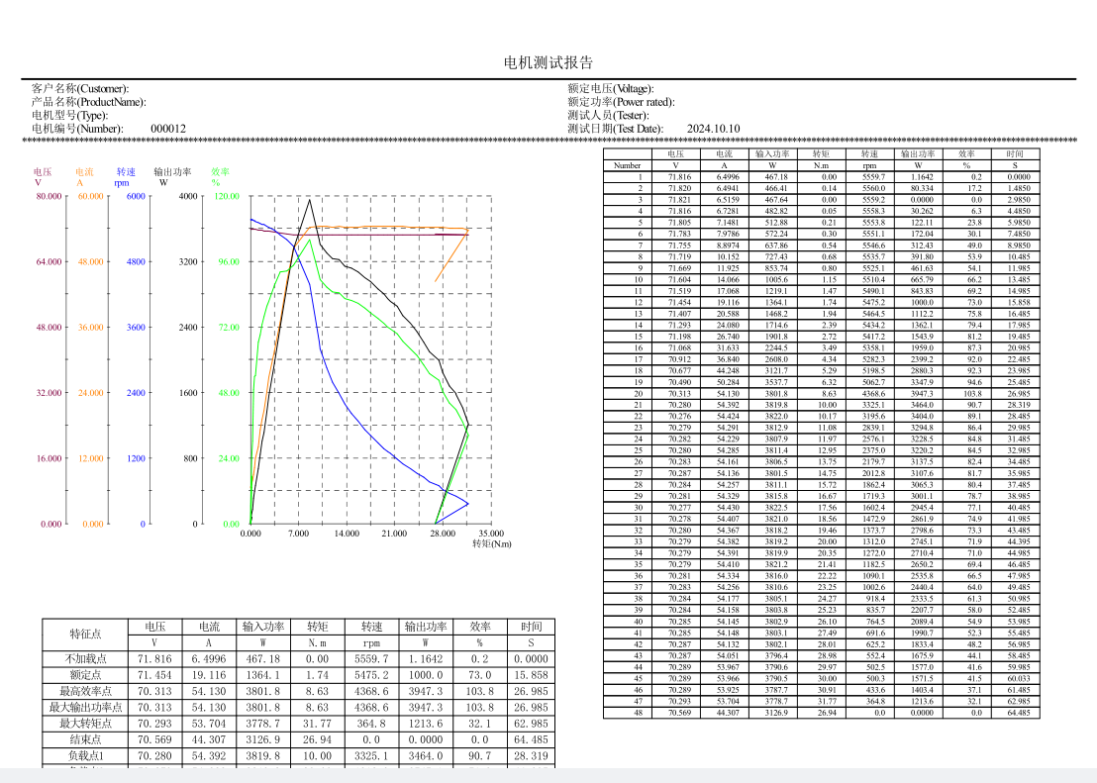1097x783 pixels.
Task: Click the 最大转矩点 row label
Action: 85,724
